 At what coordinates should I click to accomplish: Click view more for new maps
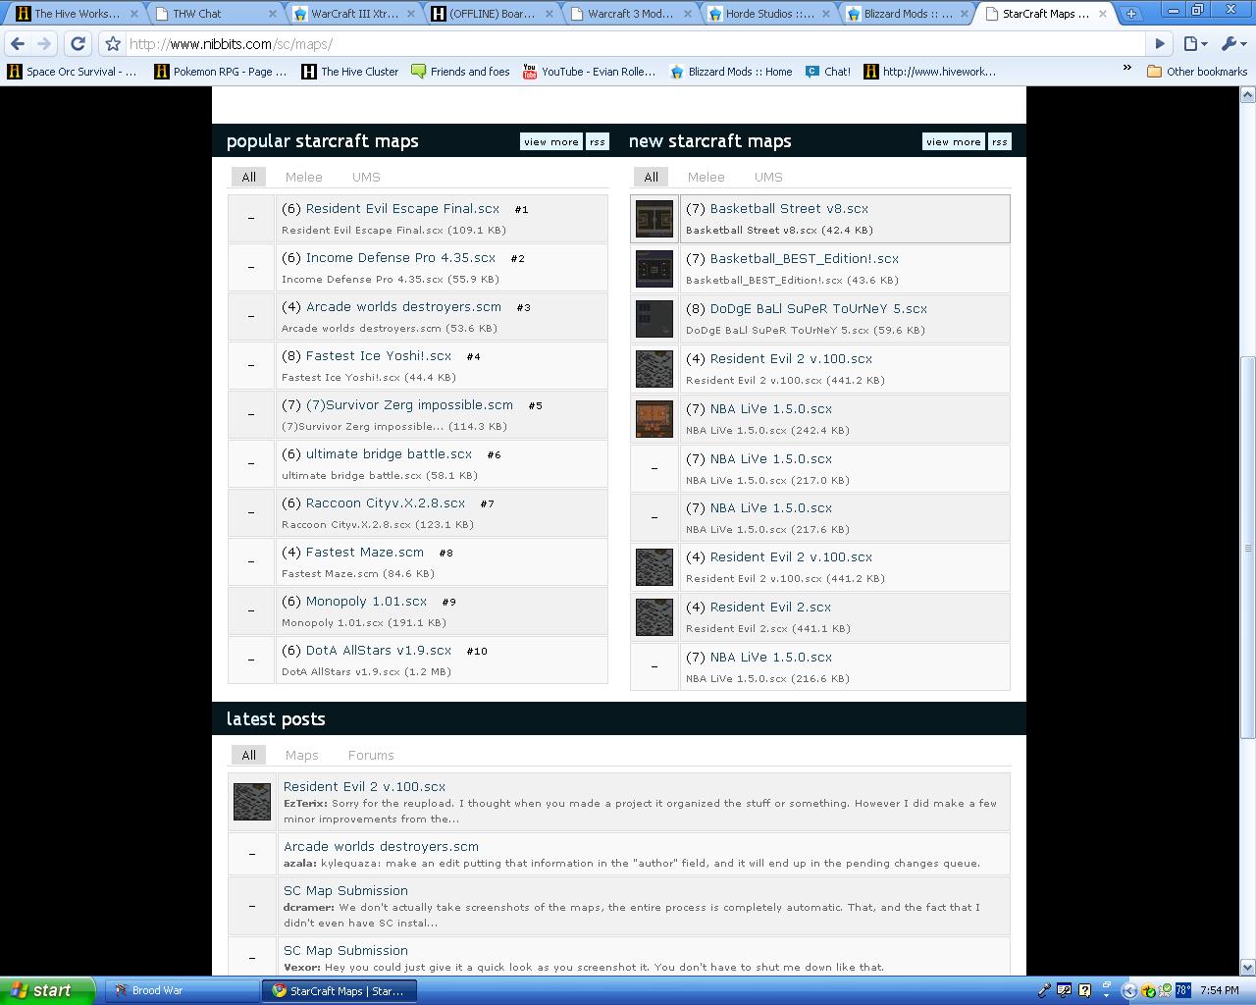click(x=954, y=141)
